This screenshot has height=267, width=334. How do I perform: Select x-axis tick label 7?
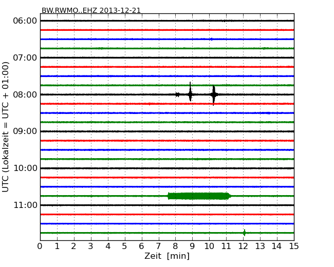click(x=158, y=246)
